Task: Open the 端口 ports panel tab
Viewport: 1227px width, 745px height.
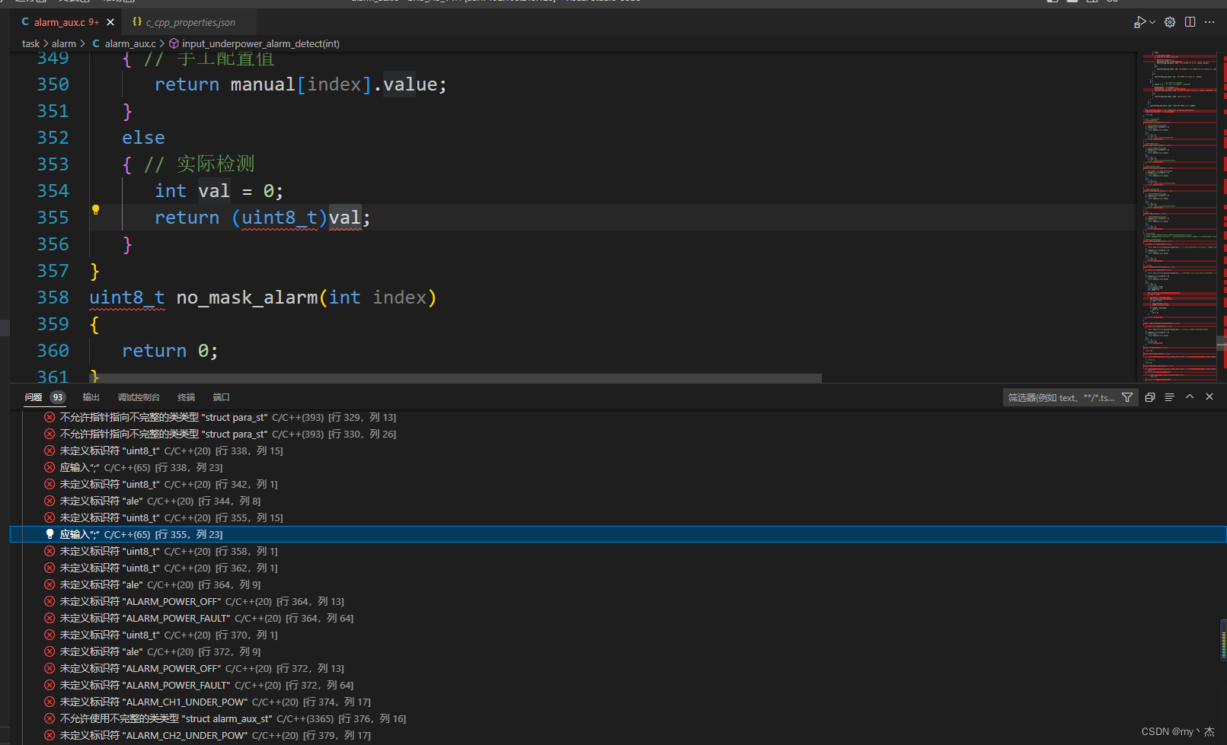Action: click(222, 397)
